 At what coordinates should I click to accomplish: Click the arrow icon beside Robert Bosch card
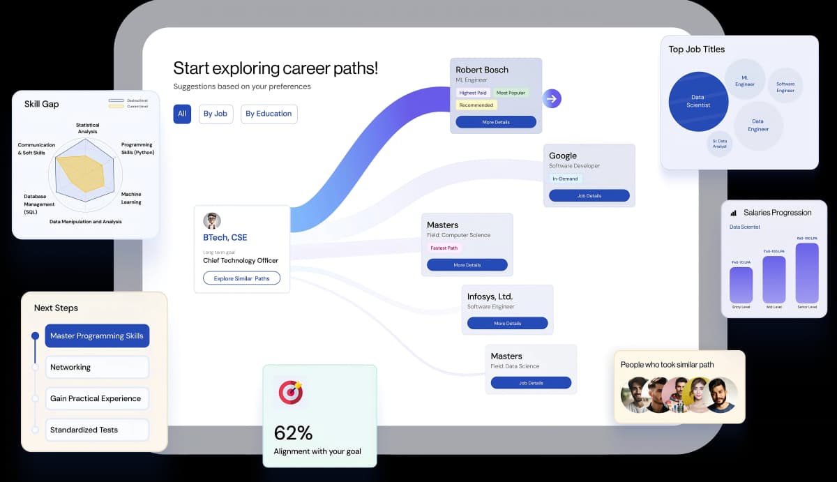pyautogui.click(x=552, y=99)
